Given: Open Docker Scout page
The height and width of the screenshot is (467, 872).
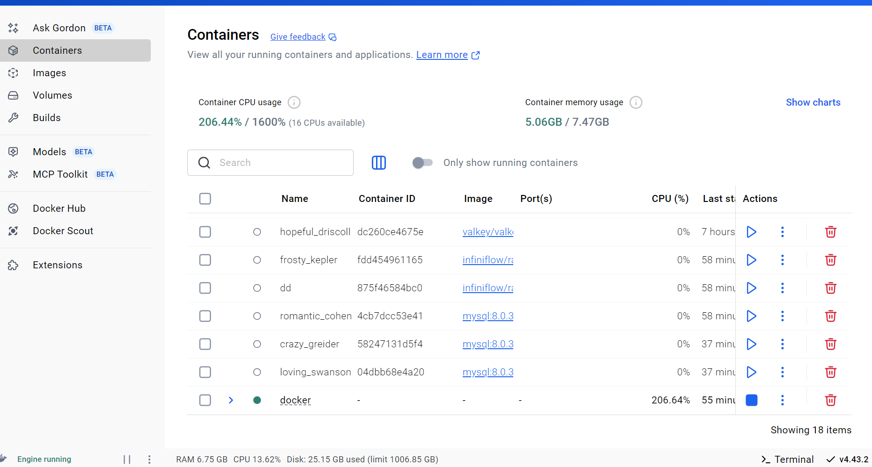Looking at the screenshot, I should click(x=75, y=231).
